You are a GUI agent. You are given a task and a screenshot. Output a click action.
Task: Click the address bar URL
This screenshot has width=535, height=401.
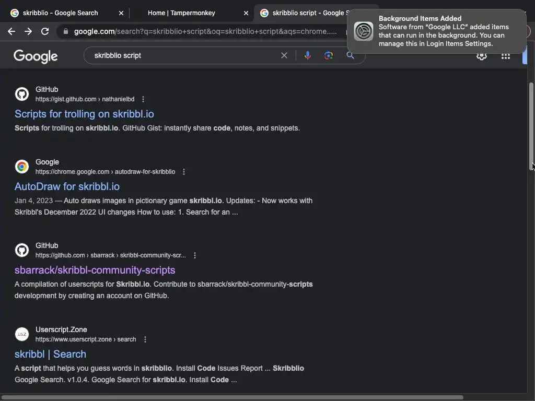click(x=205, y=31)
